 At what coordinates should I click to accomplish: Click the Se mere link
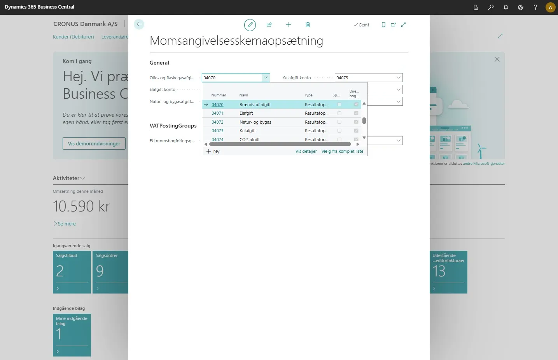click(x=65, y=224)
